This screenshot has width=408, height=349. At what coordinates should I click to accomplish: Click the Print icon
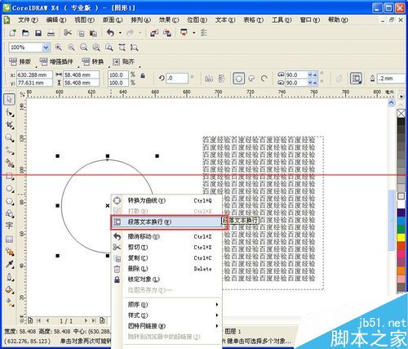tap(51, 34)
